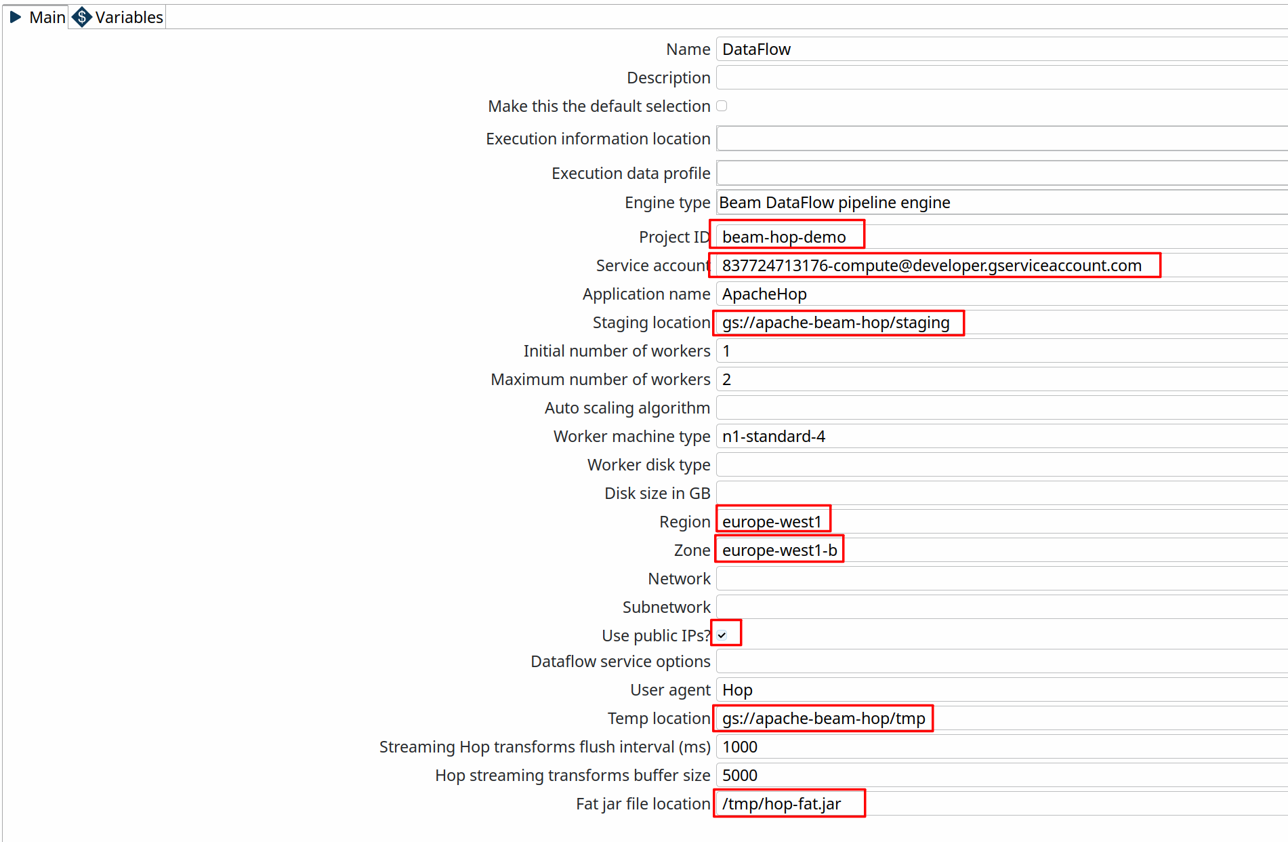This screenshot has height=842, width=1288.
Task: Select the Execution data profile field
Action: point(1001,173)
